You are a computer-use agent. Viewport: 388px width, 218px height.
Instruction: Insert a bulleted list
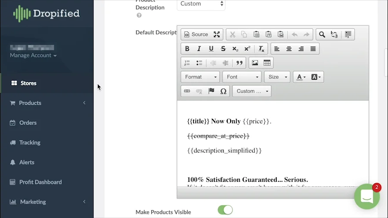point(199,63)
